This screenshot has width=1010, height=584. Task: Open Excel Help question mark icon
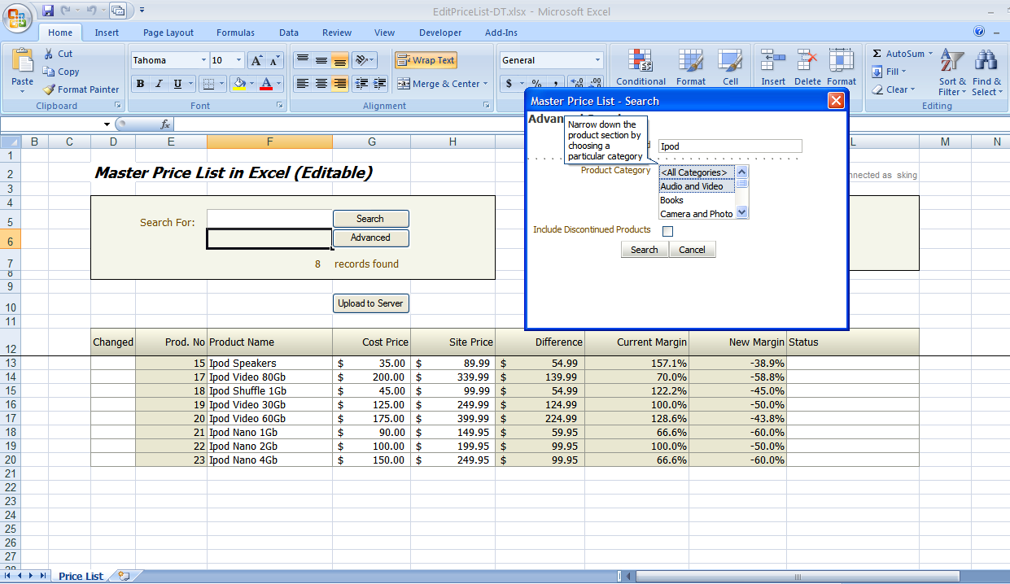click(x=980, y=32)
